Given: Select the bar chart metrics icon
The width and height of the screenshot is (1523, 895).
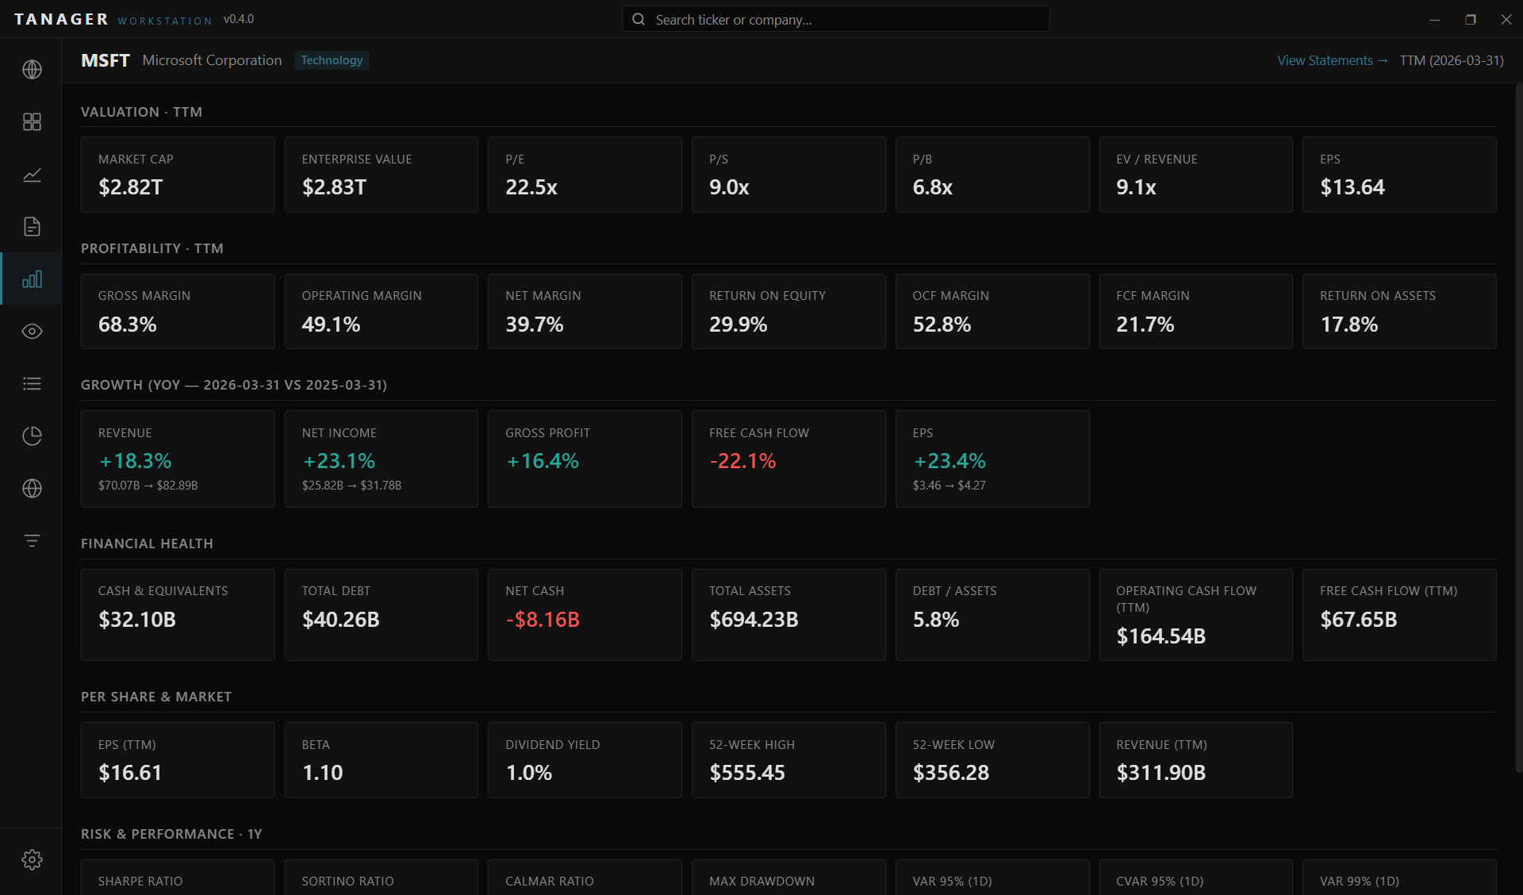Looking at the screenshot, I should (x=32, y=279).
